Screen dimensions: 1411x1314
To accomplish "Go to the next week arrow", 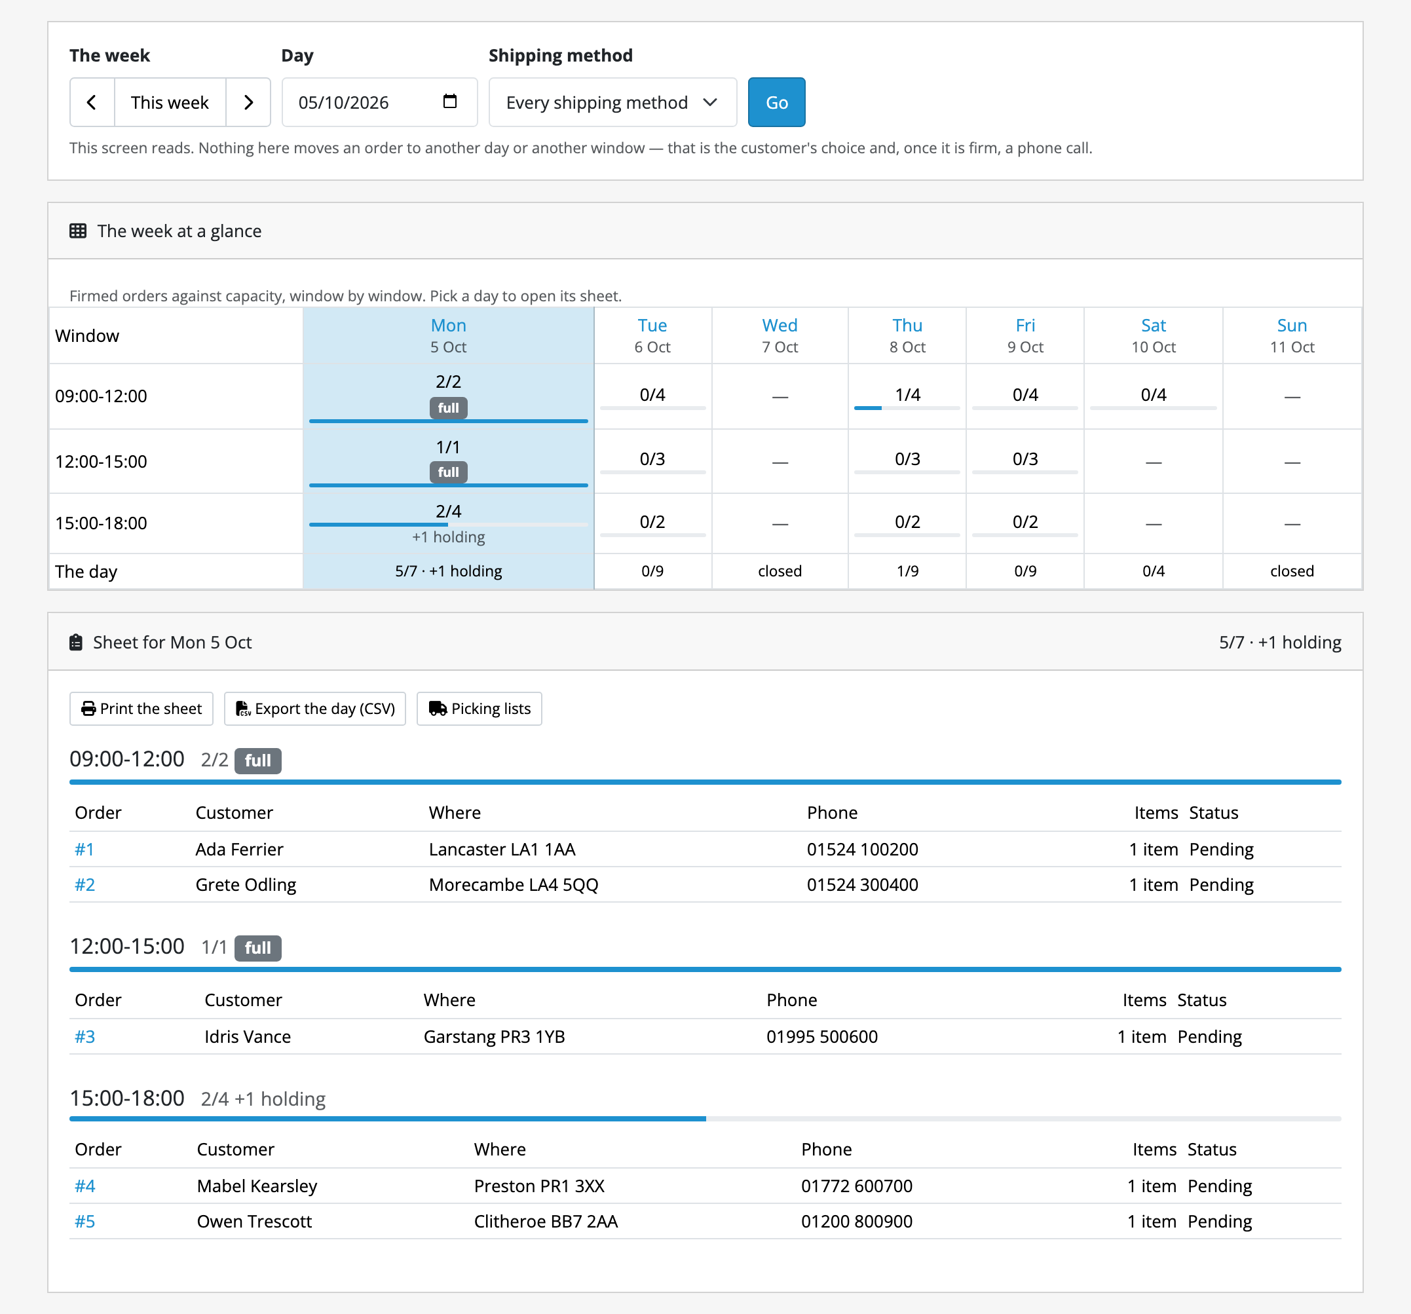I will click(x=248, y=102).
